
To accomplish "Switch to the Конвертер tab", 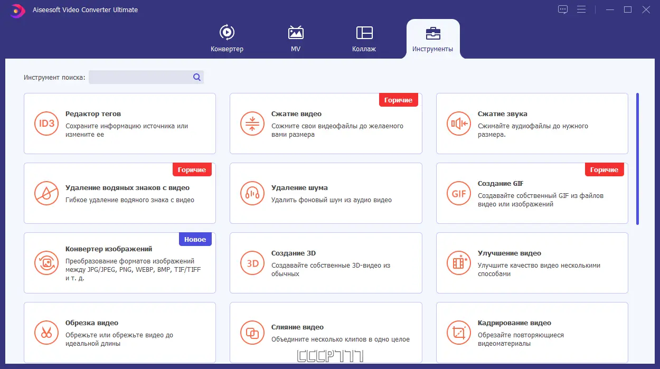I will (227, 38).
